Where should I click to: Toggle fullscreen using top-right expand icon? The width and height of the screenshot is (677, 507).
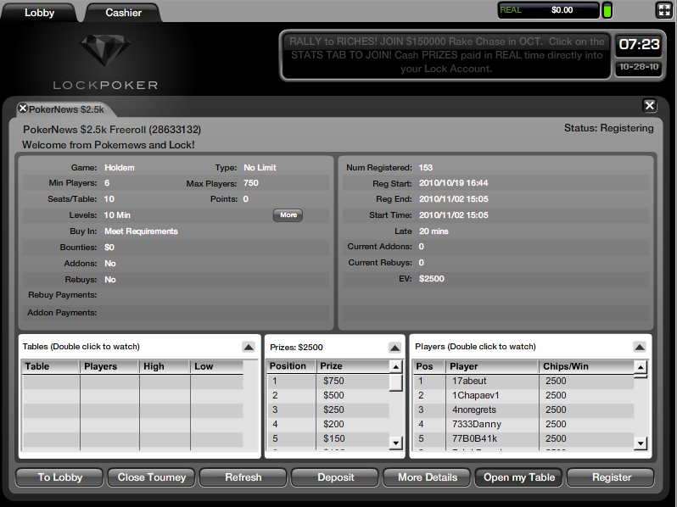[663, 10]
